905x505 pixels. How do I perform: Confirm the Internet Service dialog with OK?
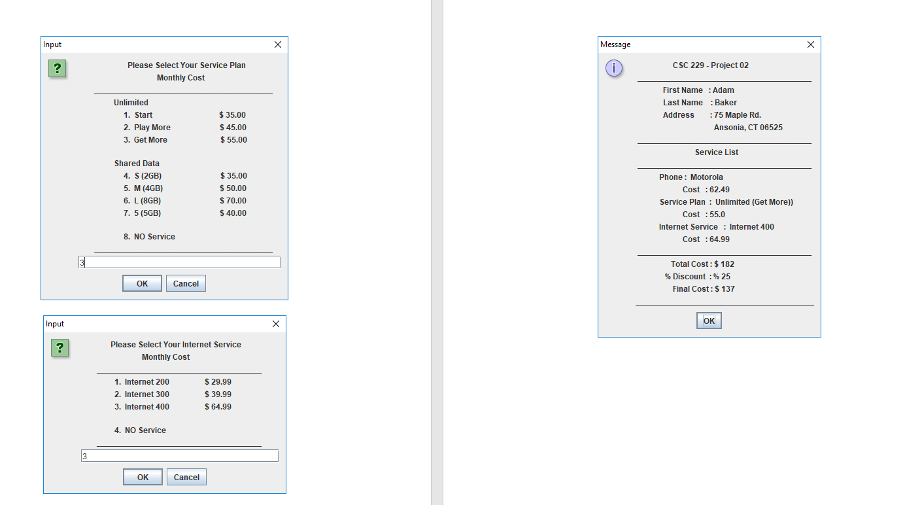(x=143, y=477)
